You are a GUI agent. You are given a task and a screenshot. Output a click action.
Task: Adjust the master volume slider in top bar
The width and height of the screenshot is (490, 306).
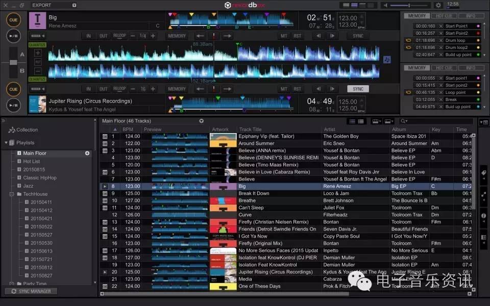click(x=408, y=5)
